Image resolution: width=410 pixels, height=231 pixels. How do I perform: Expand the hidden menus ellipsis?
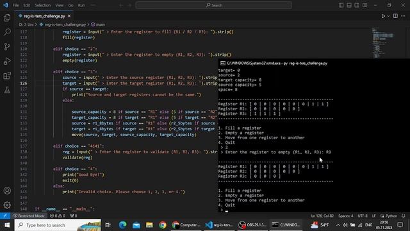[x=93, y=5]
